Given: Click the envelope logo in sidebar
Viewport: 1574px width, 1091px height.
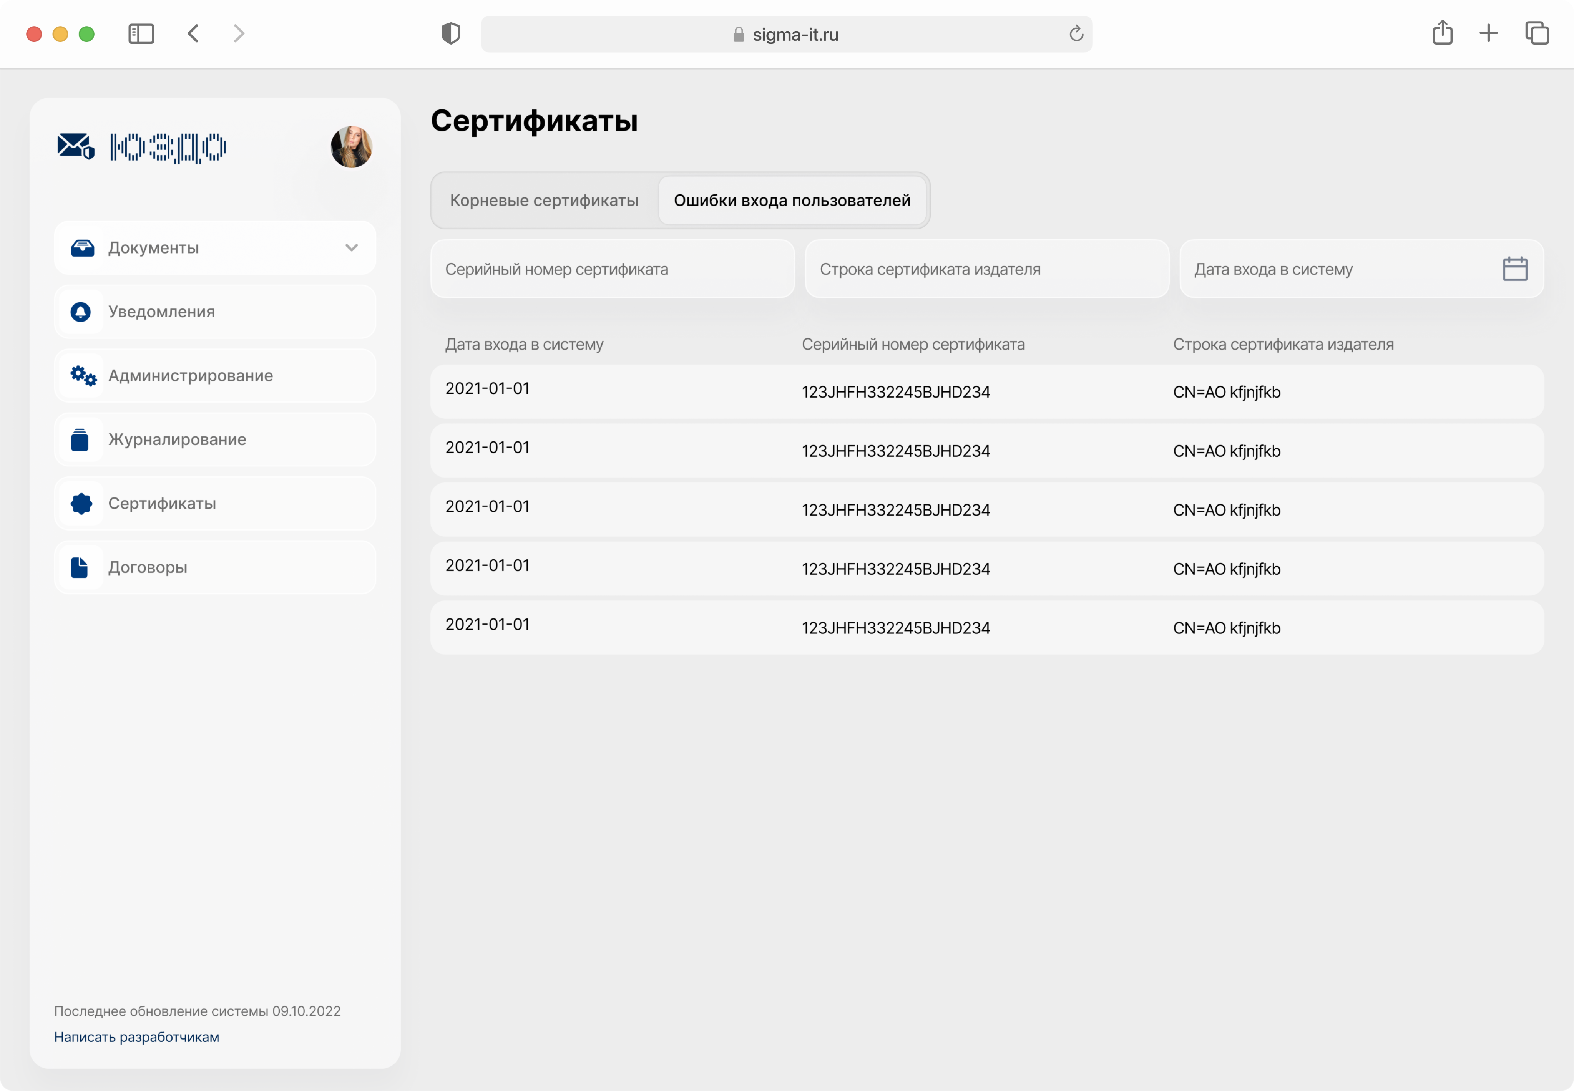Looking at the screenshot, I should click(75, 146).
